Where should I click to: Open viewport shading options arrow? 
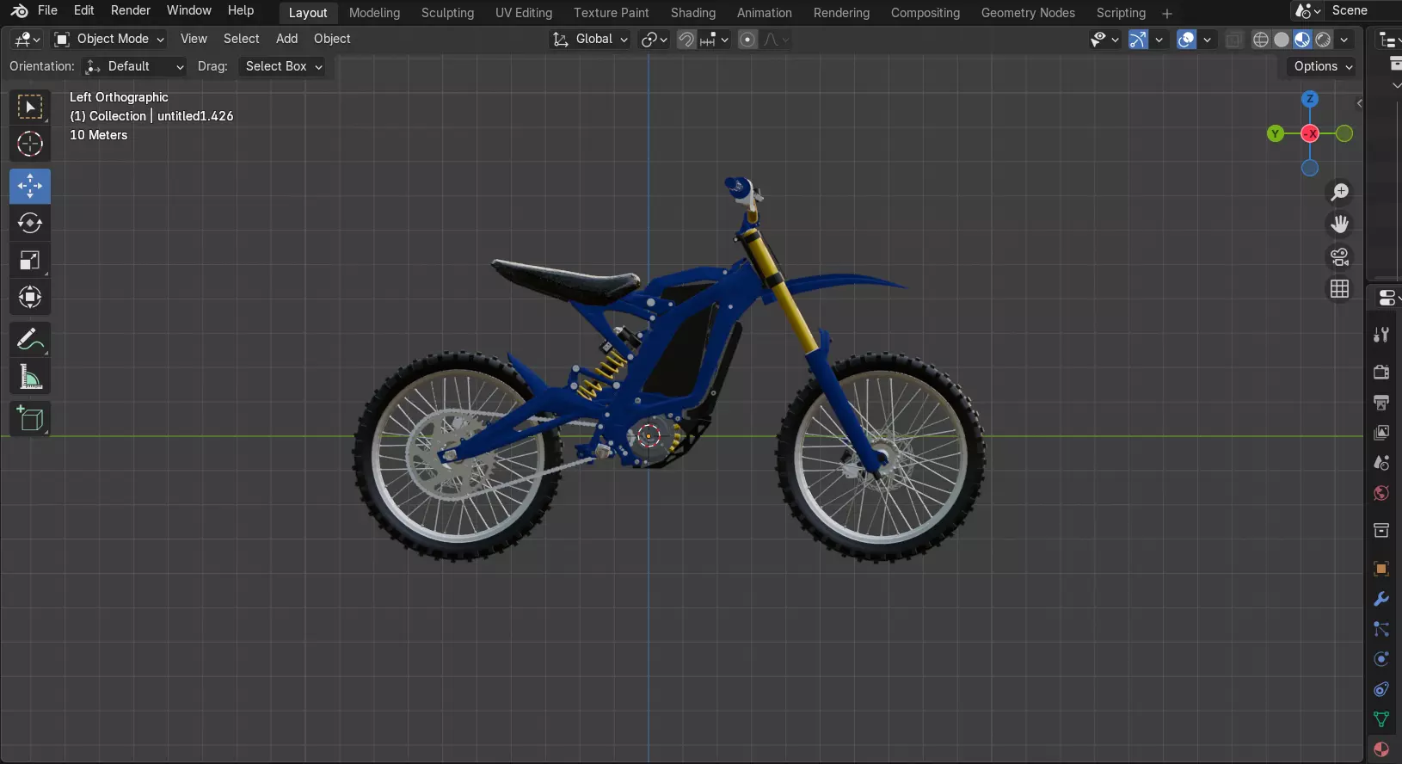(1344, 40)
